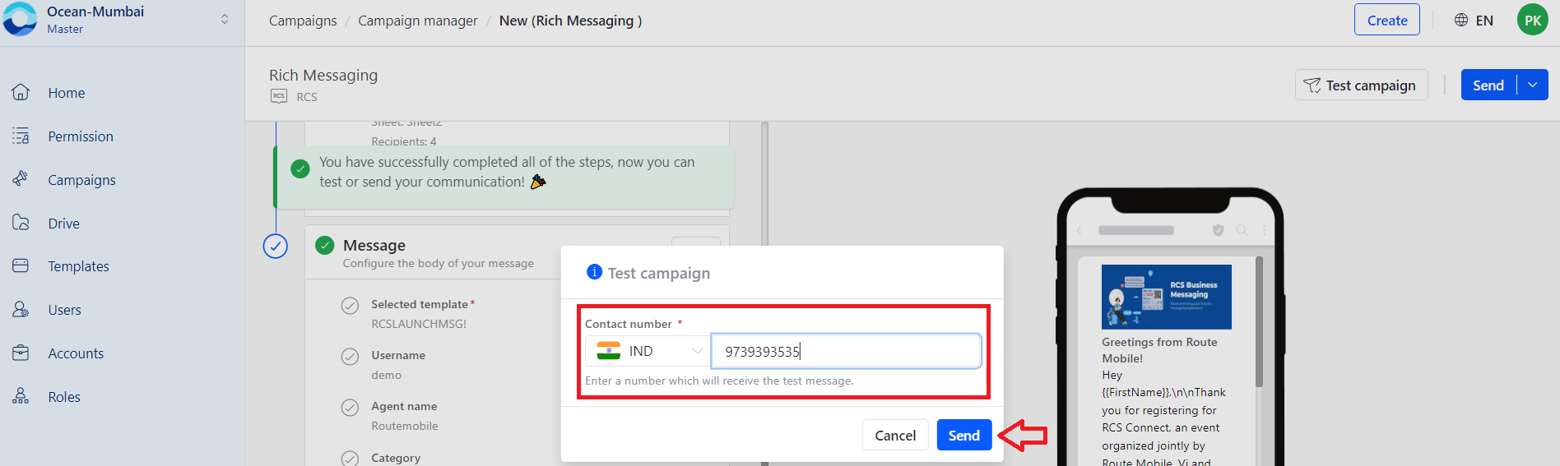Click the phone preview verified shield icon
Viewport: 1560px width, 466px height.
[1219, 230]
